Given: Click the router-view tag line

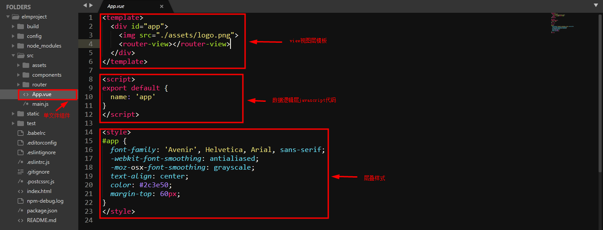Looking at the screenshot, I should pyautogui.click(x=174, y=44).
